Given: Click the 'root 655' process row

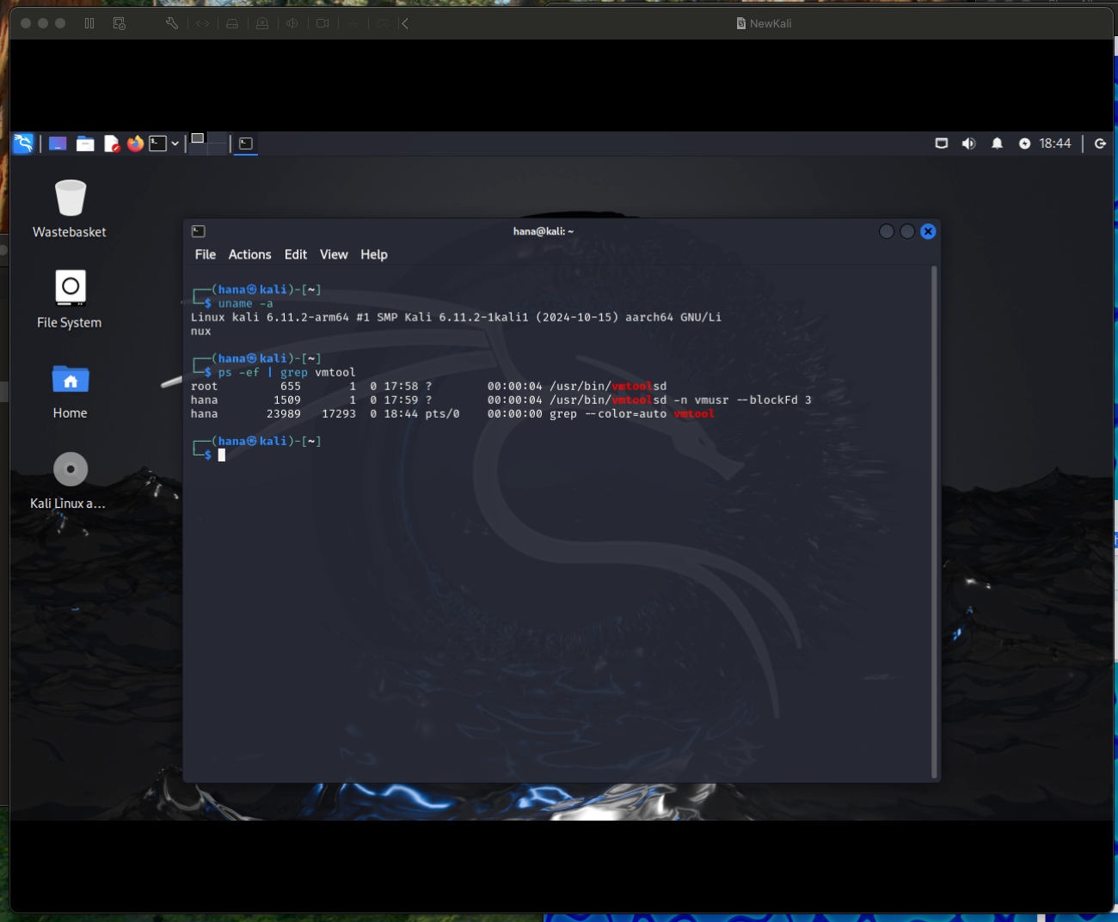Looking at the screenshot, I should pyautogui.click(x=428, y=386).
